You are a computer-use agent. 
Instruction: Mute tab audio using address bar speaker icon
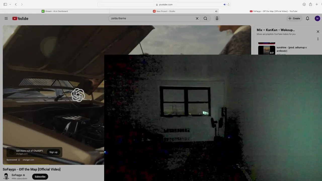click(225, 5)
